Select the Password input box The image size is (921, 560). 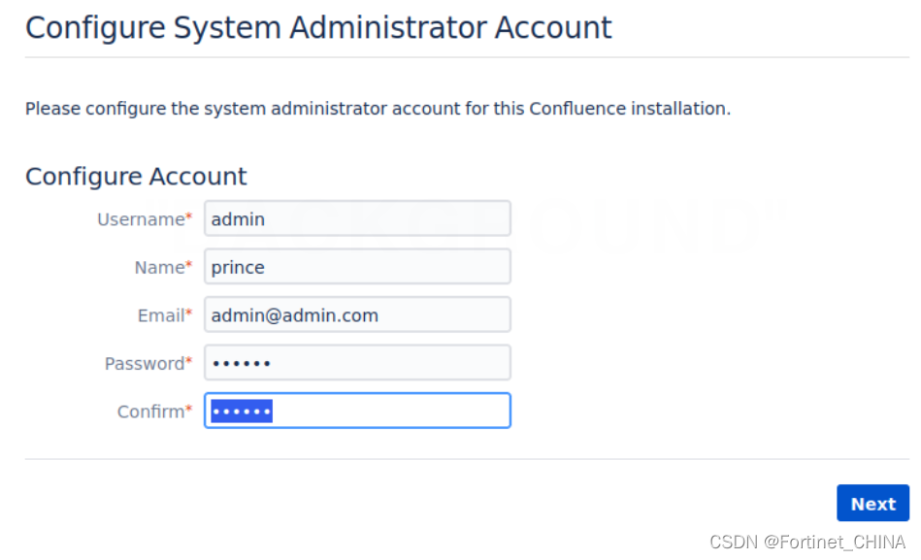tap(356, 363)
